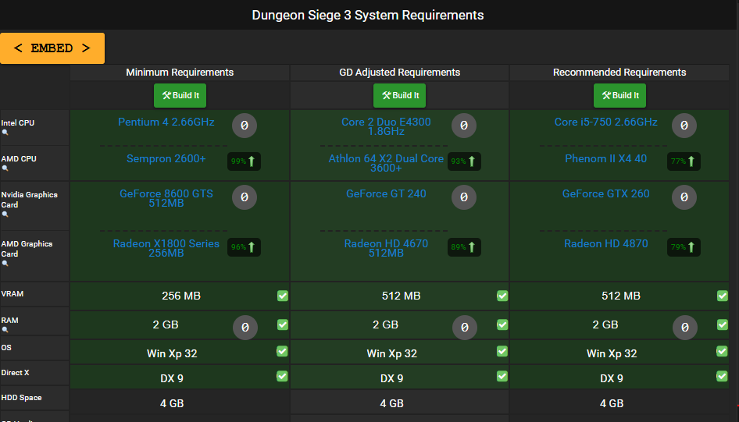Click the HDD Space row label
The width and height of the screenshot is (739, 422).
(x=21, y=398)
